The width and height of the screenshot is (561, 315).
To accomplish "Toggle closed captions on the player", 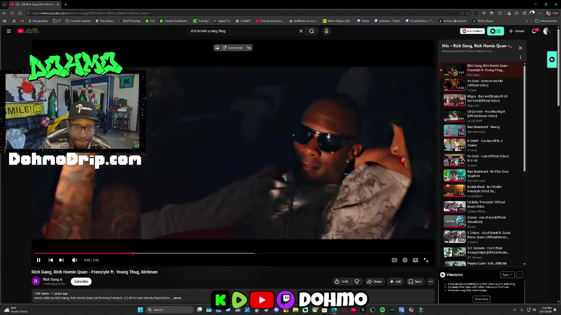I will coord(394,260).
